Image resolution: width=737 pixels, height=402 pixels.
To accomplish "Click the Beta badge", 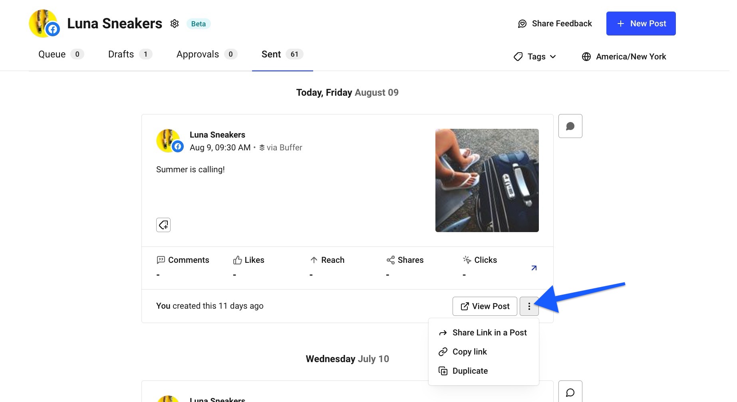I will point(199,24).
